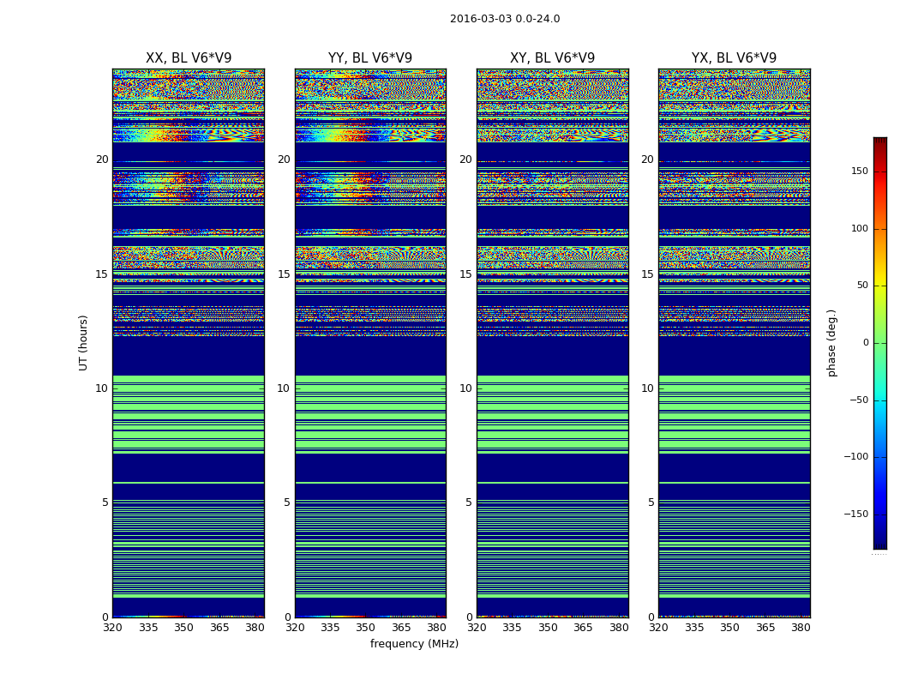Click the phase (deg.) colorbar label
Image resolution: width=900 pixels, height=686 pixels.
[x=831, y=342]
